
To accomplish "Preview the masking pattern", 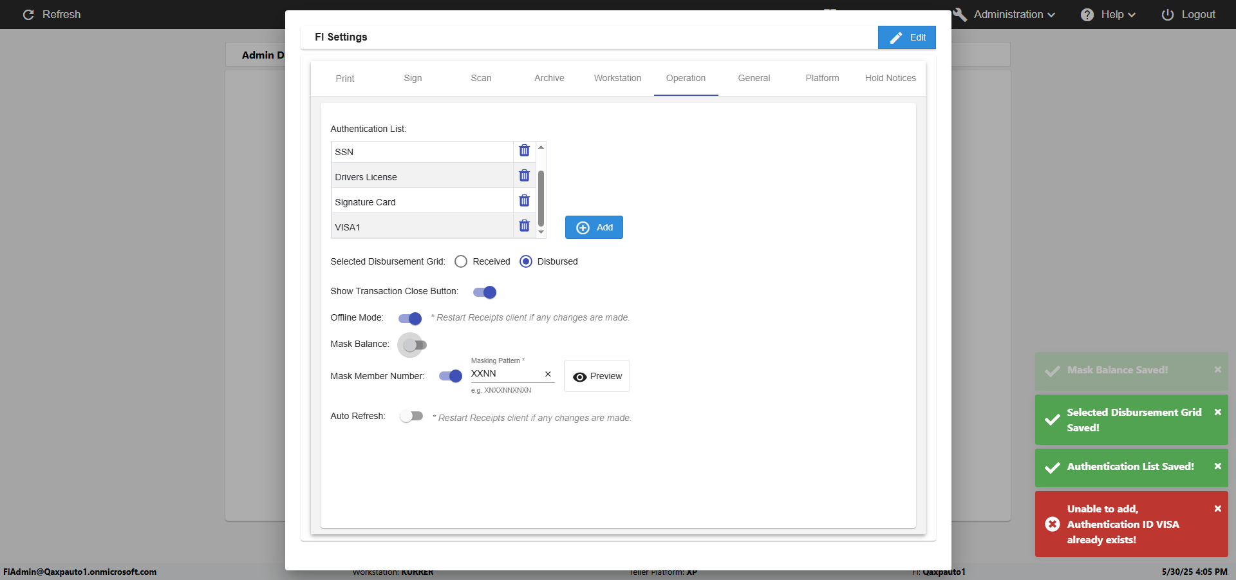I will pyautogui.click(x=597, y=376).
